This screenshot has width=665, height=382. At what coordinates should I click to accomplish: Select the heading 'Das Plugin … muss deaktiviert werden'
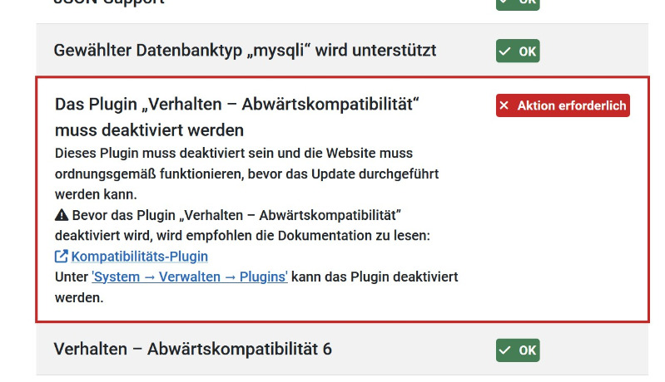click(x=236, y=117)
